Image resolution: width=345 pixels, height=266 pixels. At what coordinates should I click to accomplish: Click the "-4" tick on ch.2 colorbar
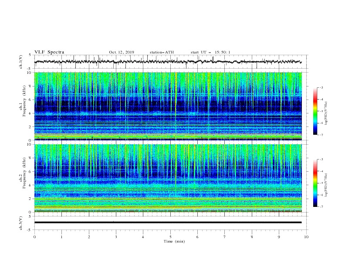[x=321, y=171]
